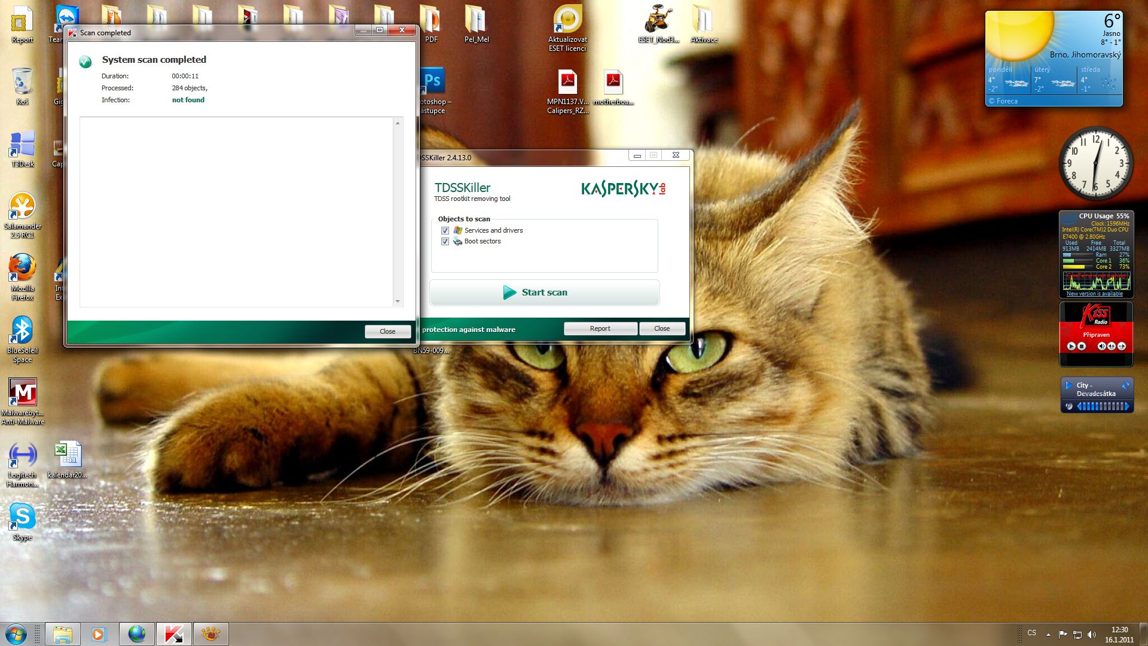Show hidden tray icons arrow
This screenshot has width=1148, height=646.
click(x=1048, y=634)
